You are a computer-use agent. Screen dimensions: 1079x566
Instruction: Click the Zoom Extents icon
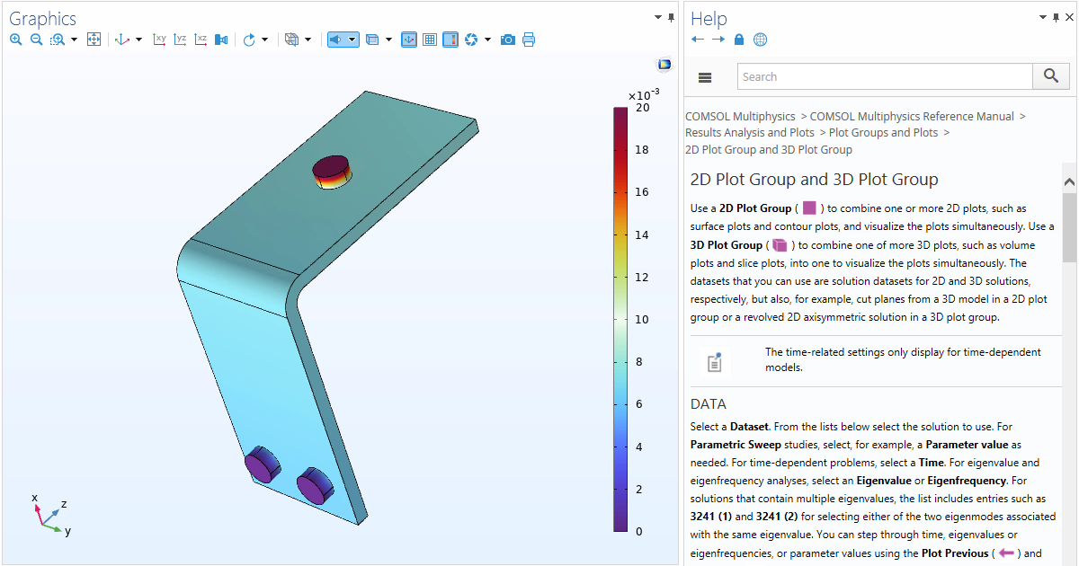[x=94, y=40]
